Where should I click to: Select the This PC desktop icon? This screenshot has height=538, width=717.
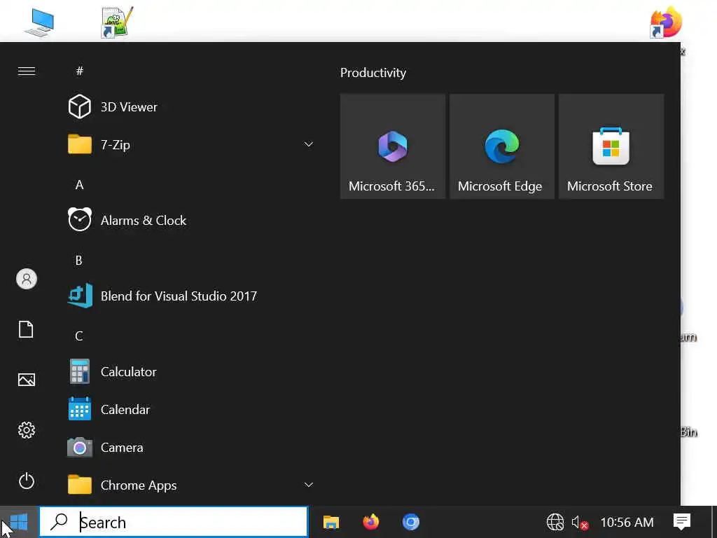coord(40,23)
